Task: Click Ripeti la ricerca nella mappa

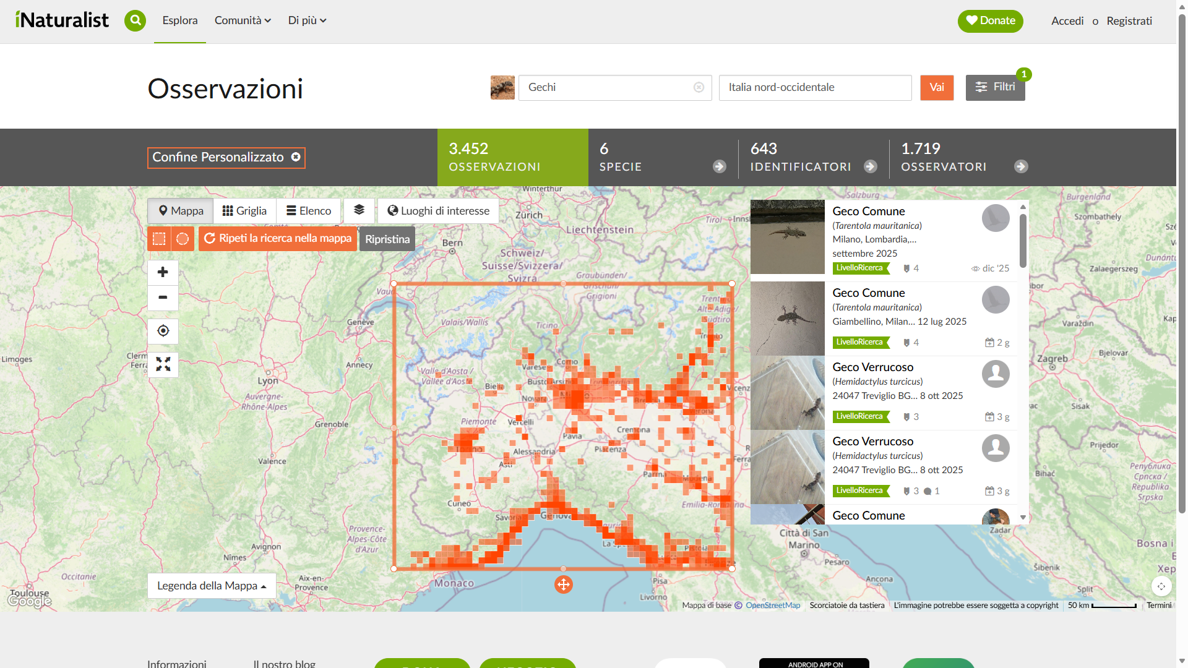Action: pyautogui.click(x=278, y=239)
